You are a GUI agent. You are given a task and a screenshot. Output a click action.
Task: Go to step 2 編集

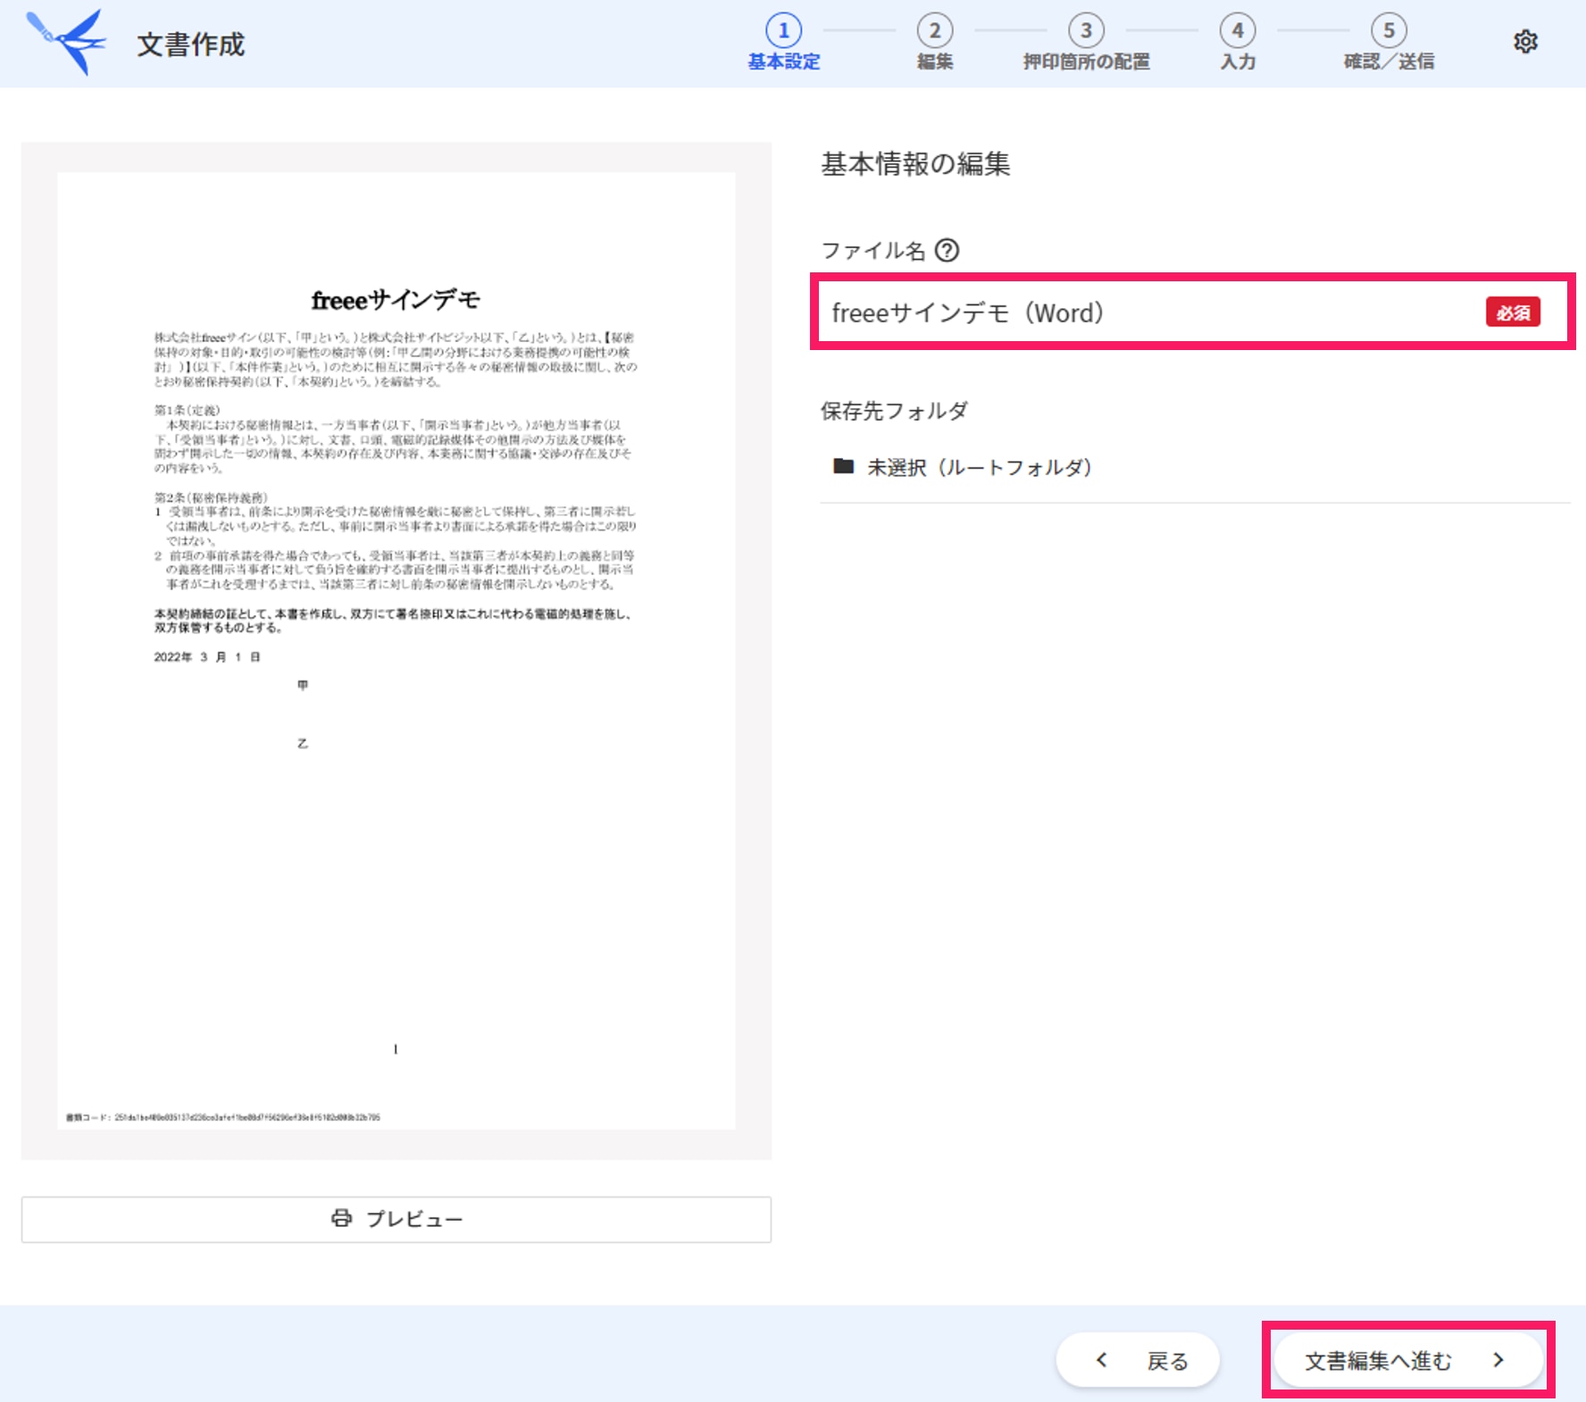coord(934,42)
